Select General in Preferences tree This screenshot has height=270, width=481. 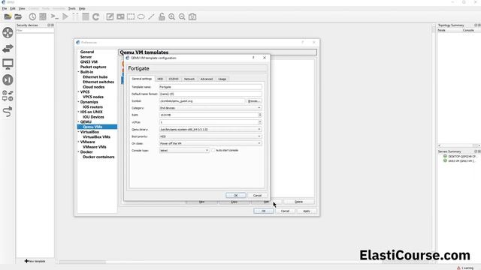87,52
